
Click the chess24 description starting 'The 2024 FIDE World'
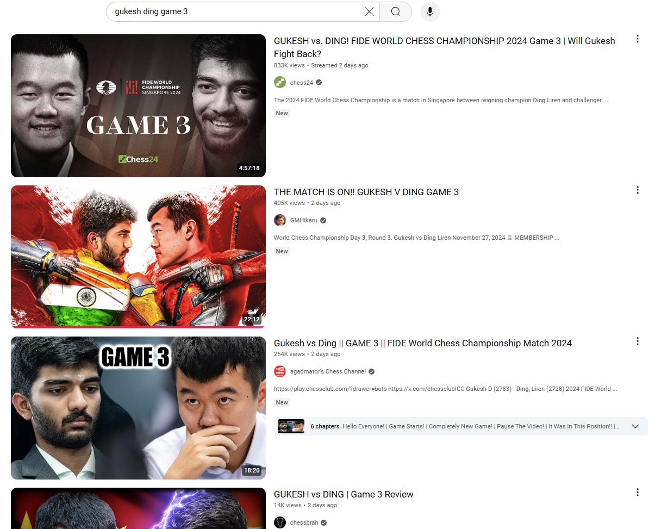click(x=441, y=100)
